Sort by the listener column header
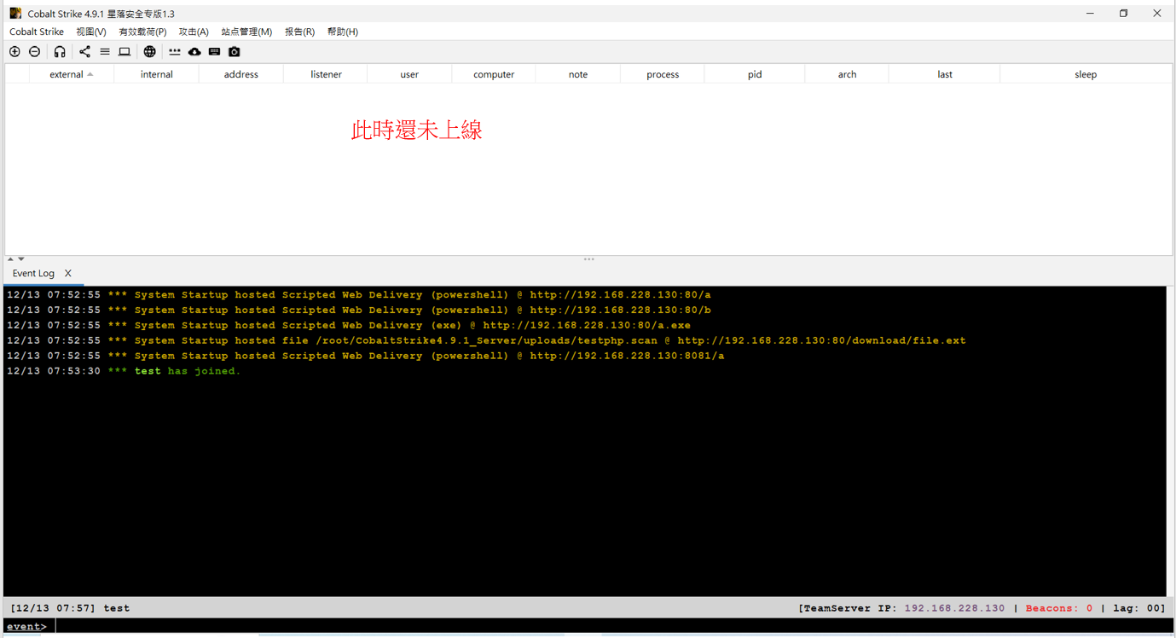 pyautogui.click(x=326, y=74)
